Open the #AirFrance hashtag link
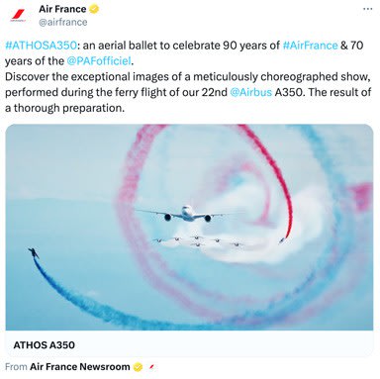 [311, 46]
